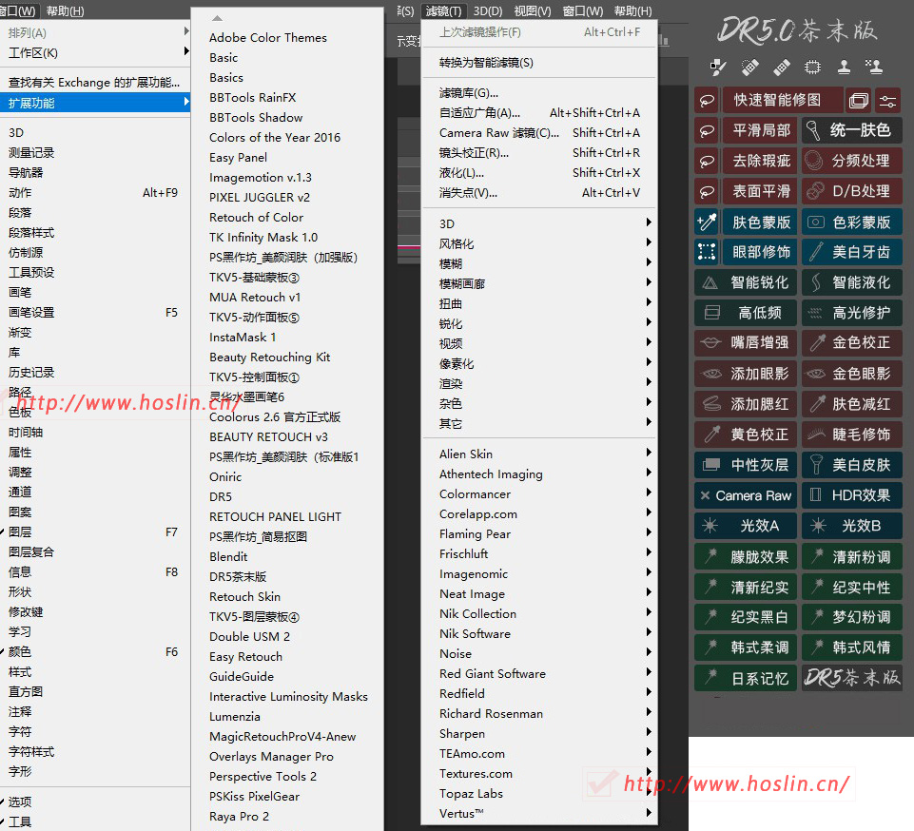Toggle the 图层 panel in Window menu
Image resolution: width=914 pixels, height=831 pixels.
[x=95, y=532]
